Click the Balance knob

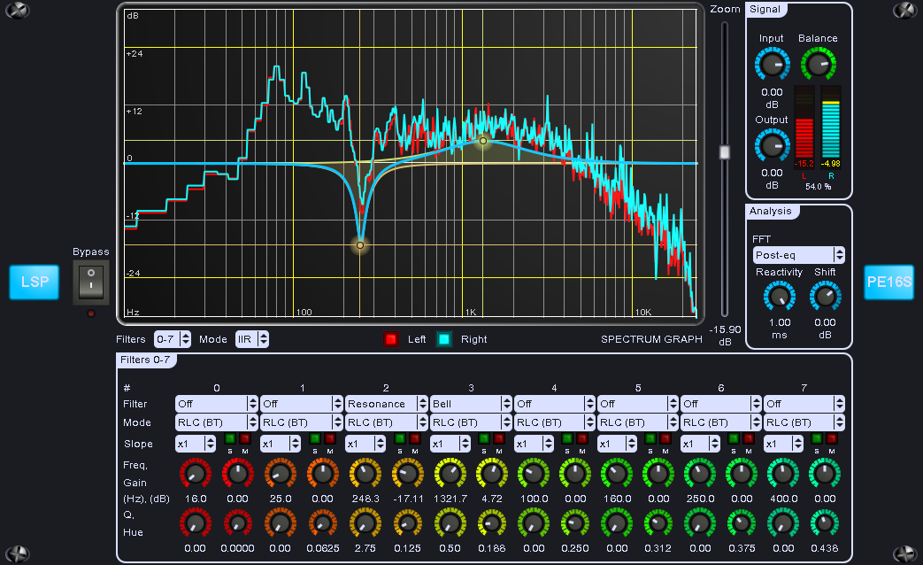tap(819, 65)
